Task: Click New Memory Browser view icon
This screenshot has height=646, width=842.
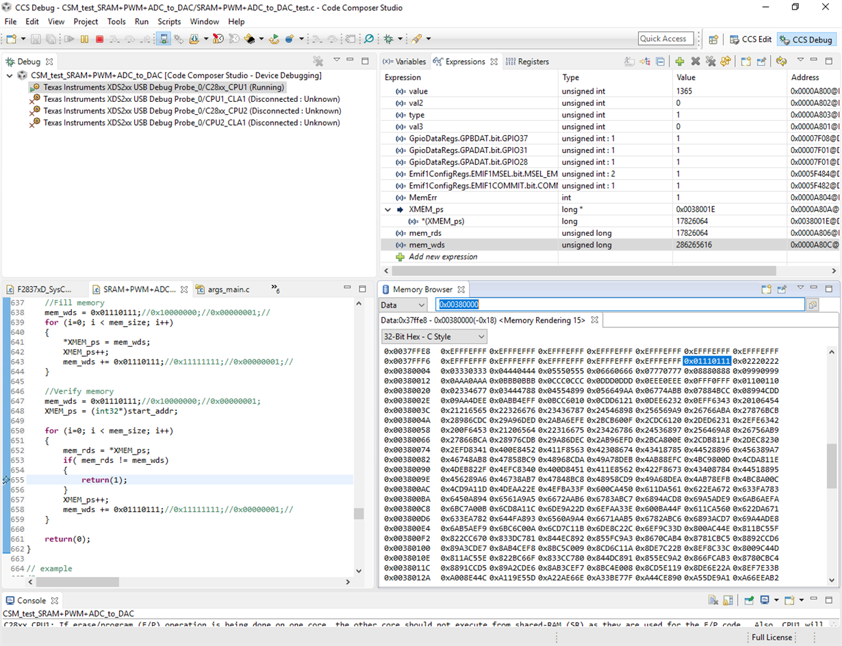Action: (x=767, y=289)
